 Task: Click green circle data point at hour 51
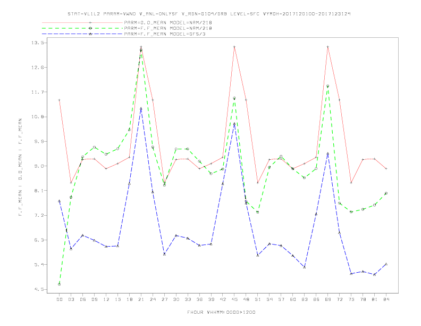[x=258, y=212]
